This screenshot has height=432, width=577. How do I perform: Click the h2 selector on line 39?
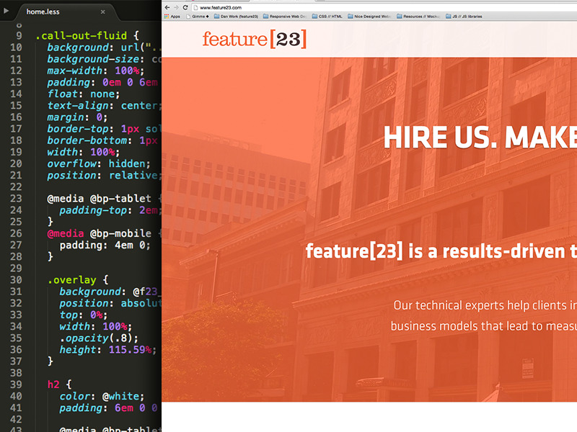coord(53,384)
